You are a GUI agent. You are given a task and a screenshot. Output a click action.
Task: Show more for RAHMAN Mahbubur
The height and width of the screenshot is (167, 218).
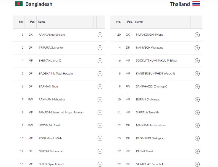100,100
